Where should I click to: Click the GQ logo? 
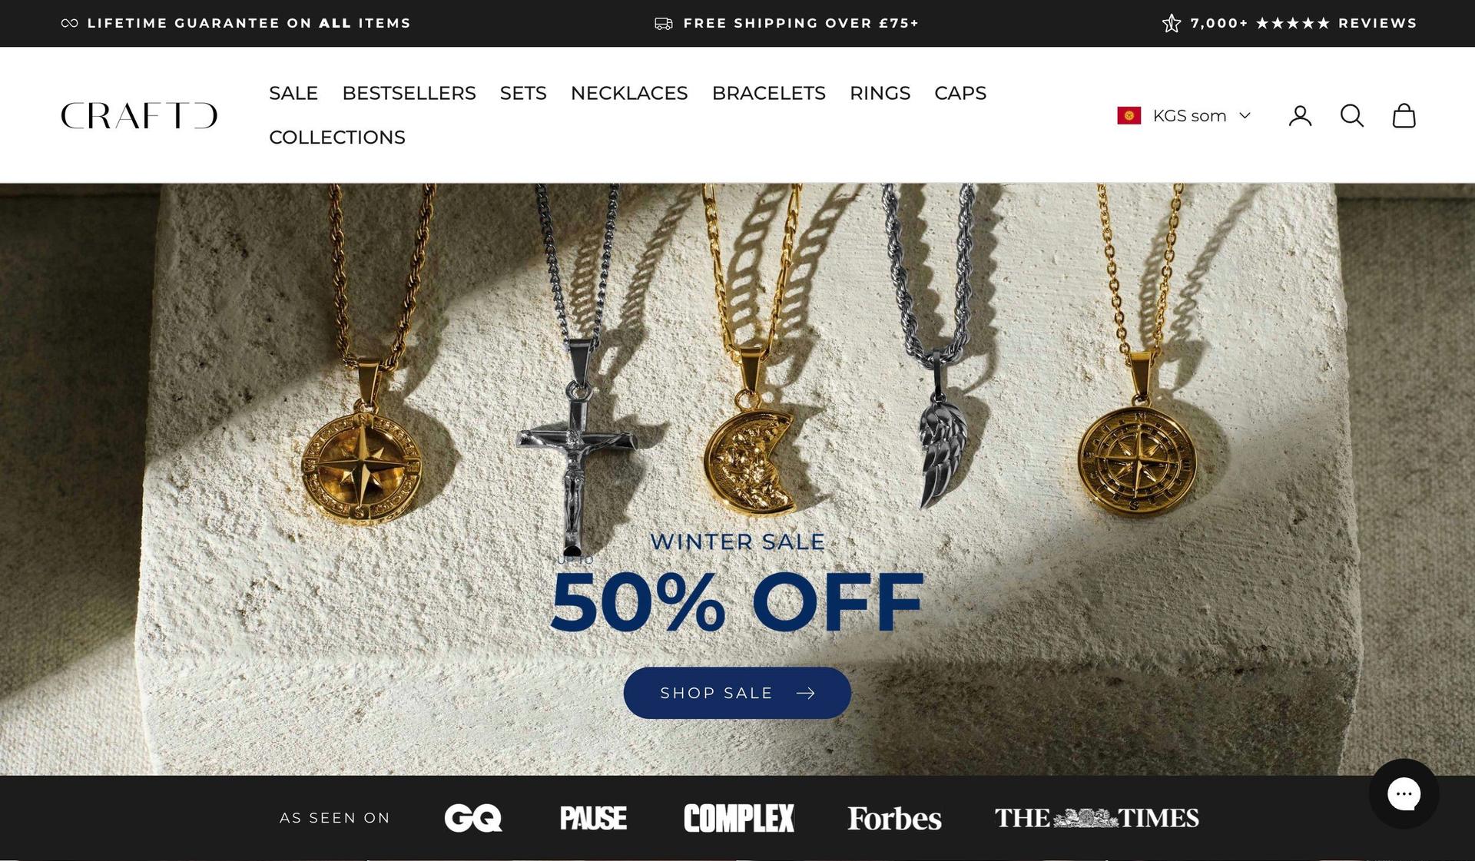[x=473, y=818]
